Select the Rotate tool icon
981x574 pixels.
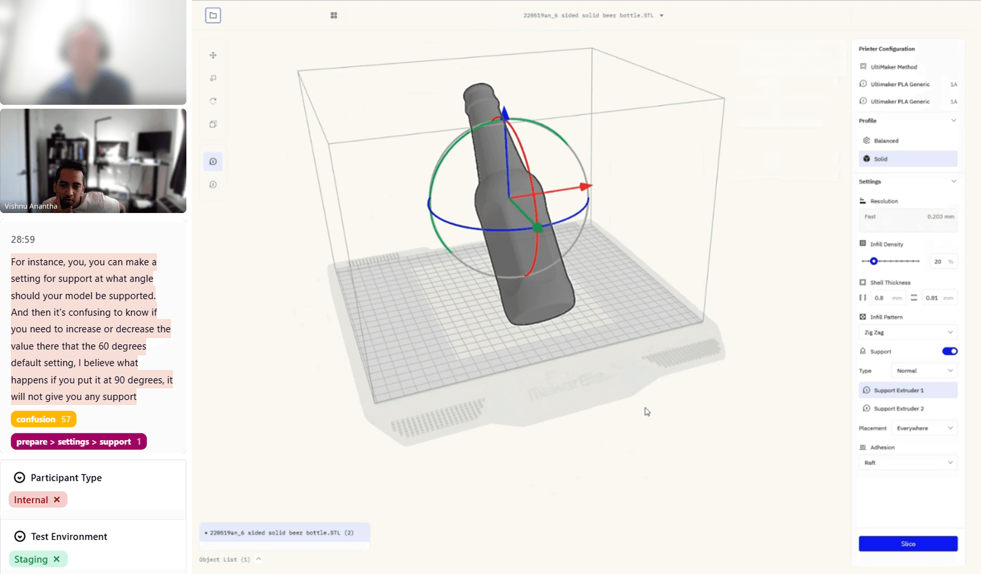pos(213,101)
